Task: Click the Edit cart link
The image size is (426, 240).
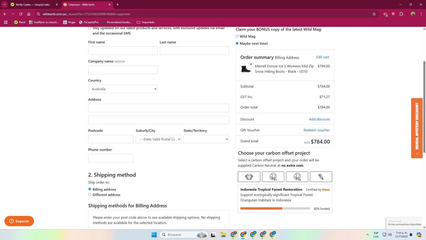Action: point(323,57)
